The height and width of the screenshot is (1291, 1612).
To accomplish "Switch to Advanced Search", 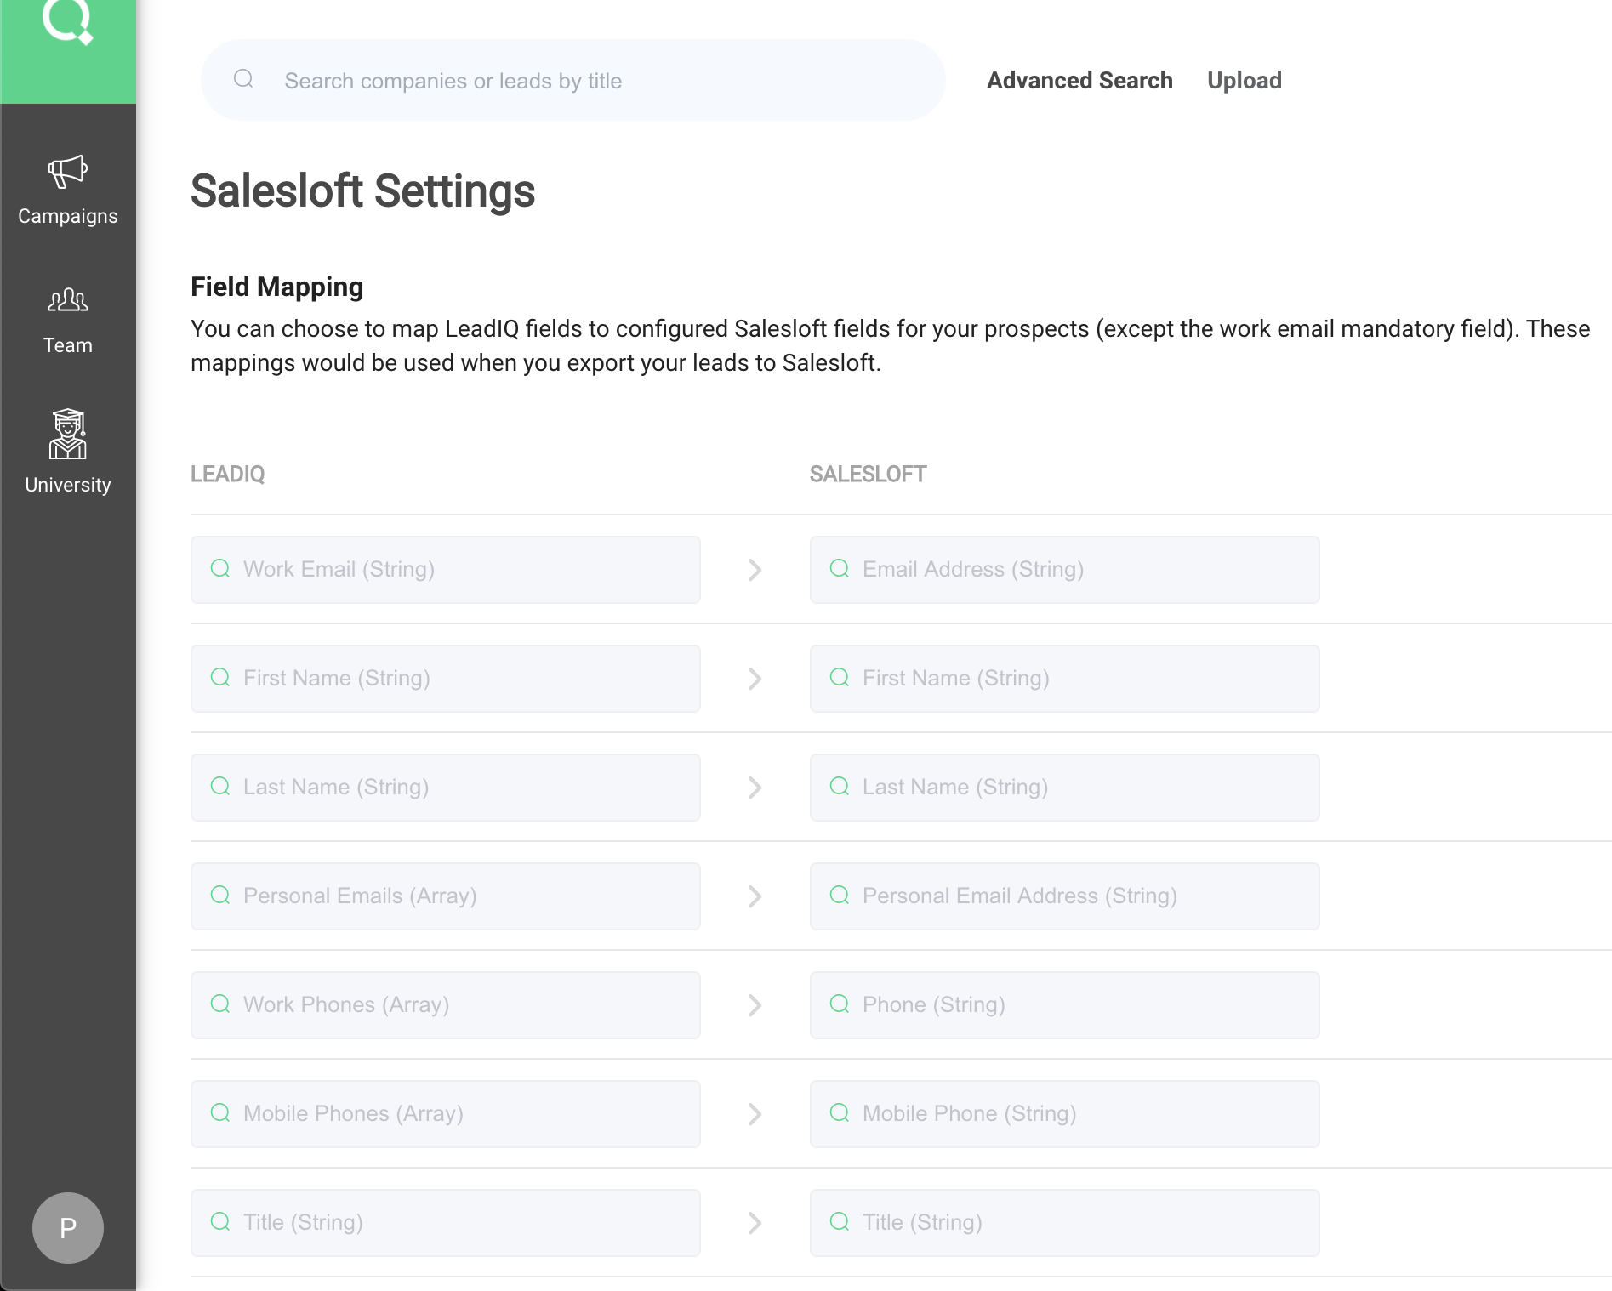I will click(1079, 80).
